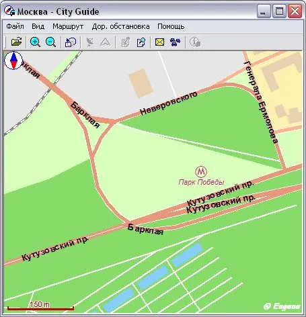The image size is (306, 317).
Task: Zoom out using the minus magnifier
Action: tap(50, 42)
